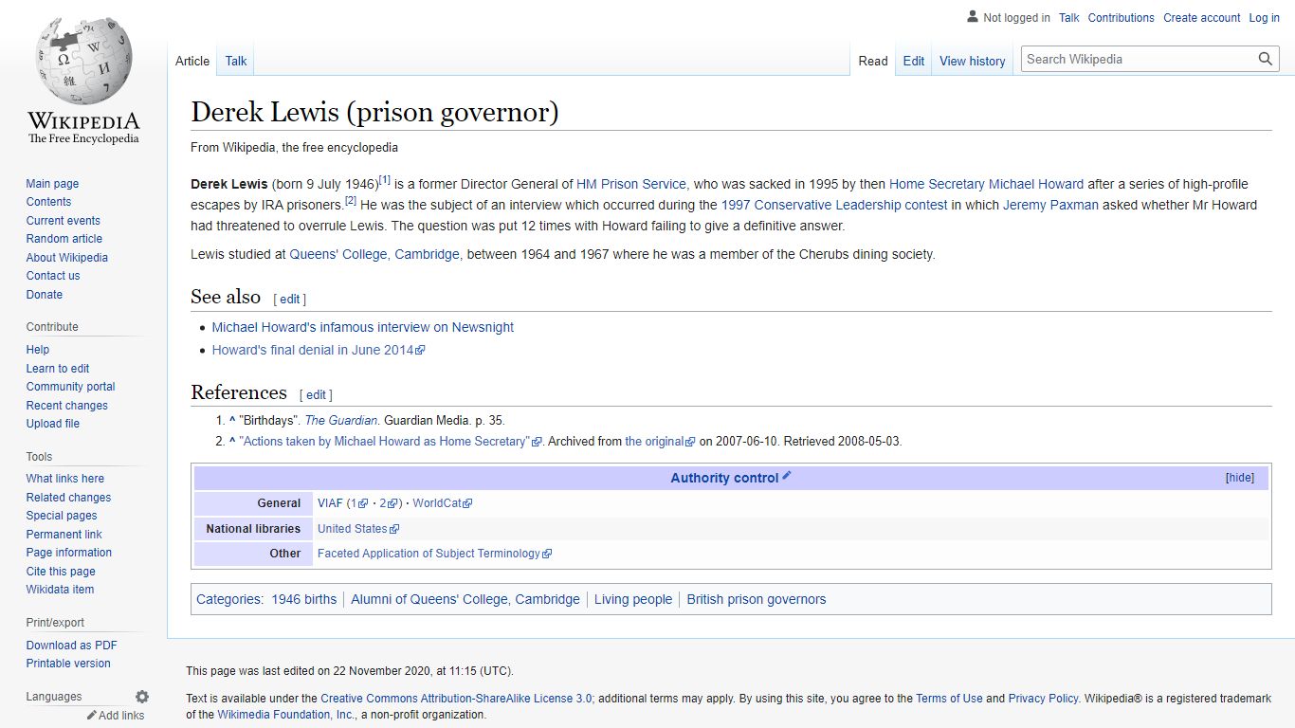Open the Log in link
The image size is (1295, 728).
1265,18
